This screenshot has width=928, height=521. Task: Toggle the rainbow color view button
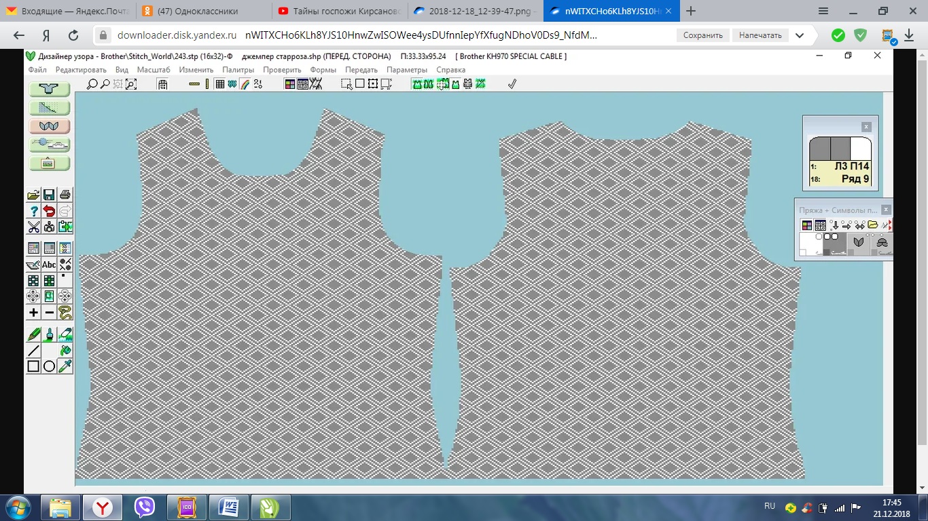[x=245, y=84]
